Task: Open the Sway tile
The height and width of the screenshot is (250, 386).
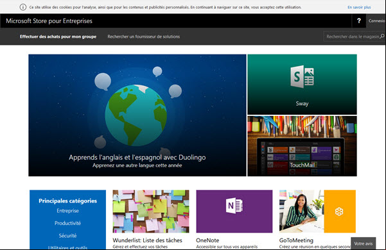Action: (302, 84)
